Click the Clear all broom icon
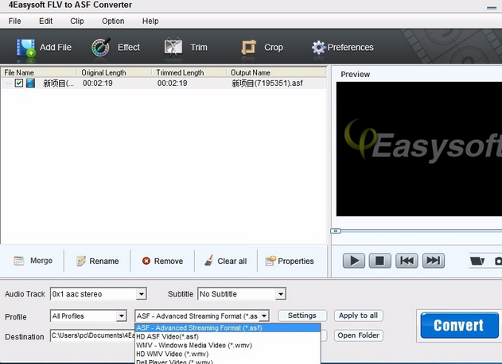502x364 pixels. click(x=209, y=261)
